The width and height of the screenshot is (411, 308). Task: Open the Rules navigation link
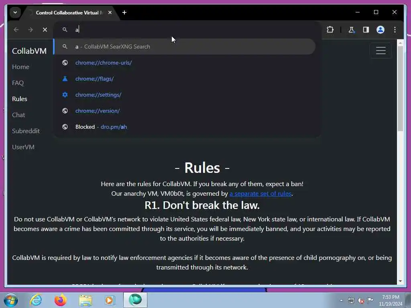(x=20, y=99)
